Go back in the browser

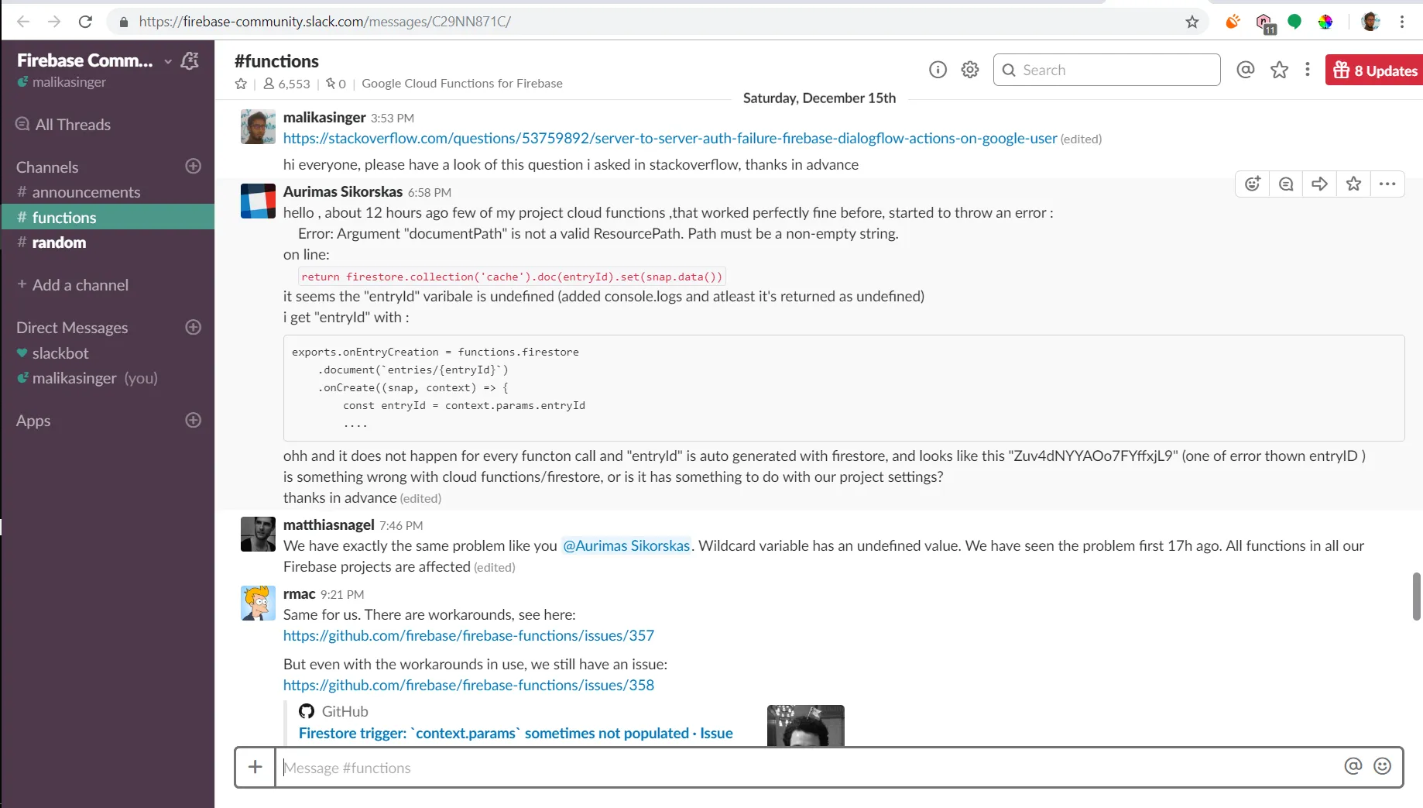point(23,22)
